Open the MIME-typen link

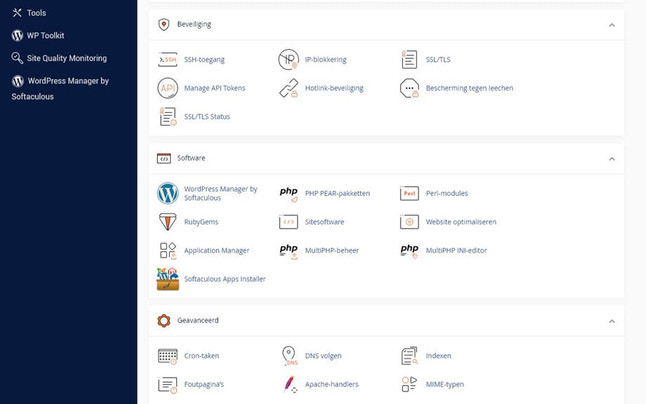click(x=444, y=384)
